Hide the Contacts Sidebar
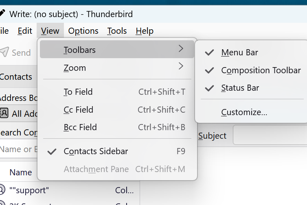Image resolution: width=307 pixels, height=205 pixels. [96, 151]
